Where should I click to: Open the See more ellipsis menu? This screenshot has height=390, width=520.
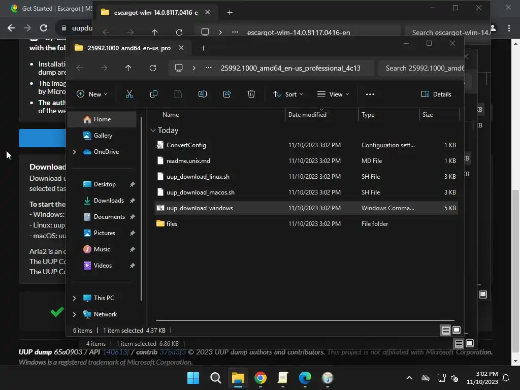click(370, 94)
